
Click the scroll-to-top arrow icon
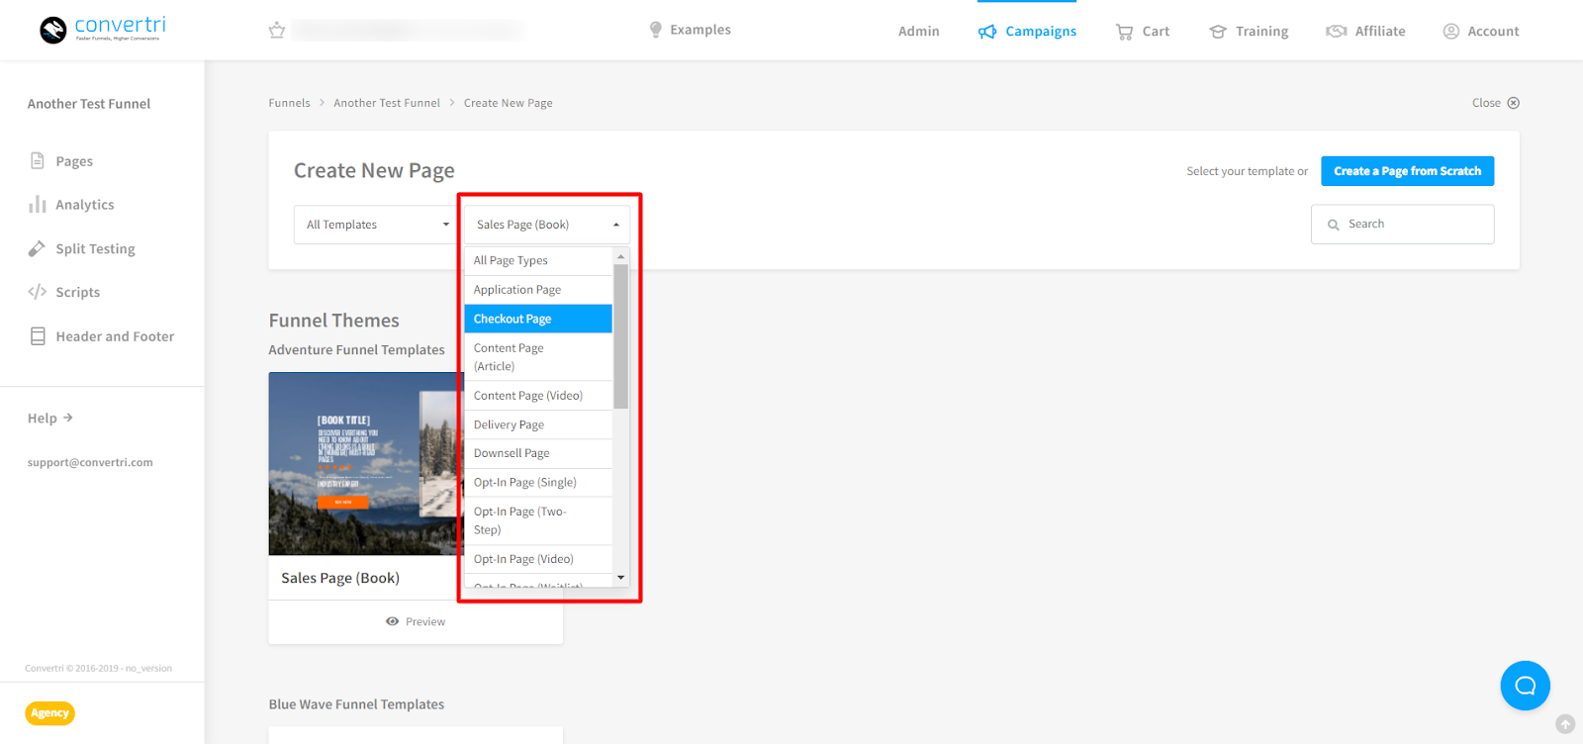pos(1564,724)
